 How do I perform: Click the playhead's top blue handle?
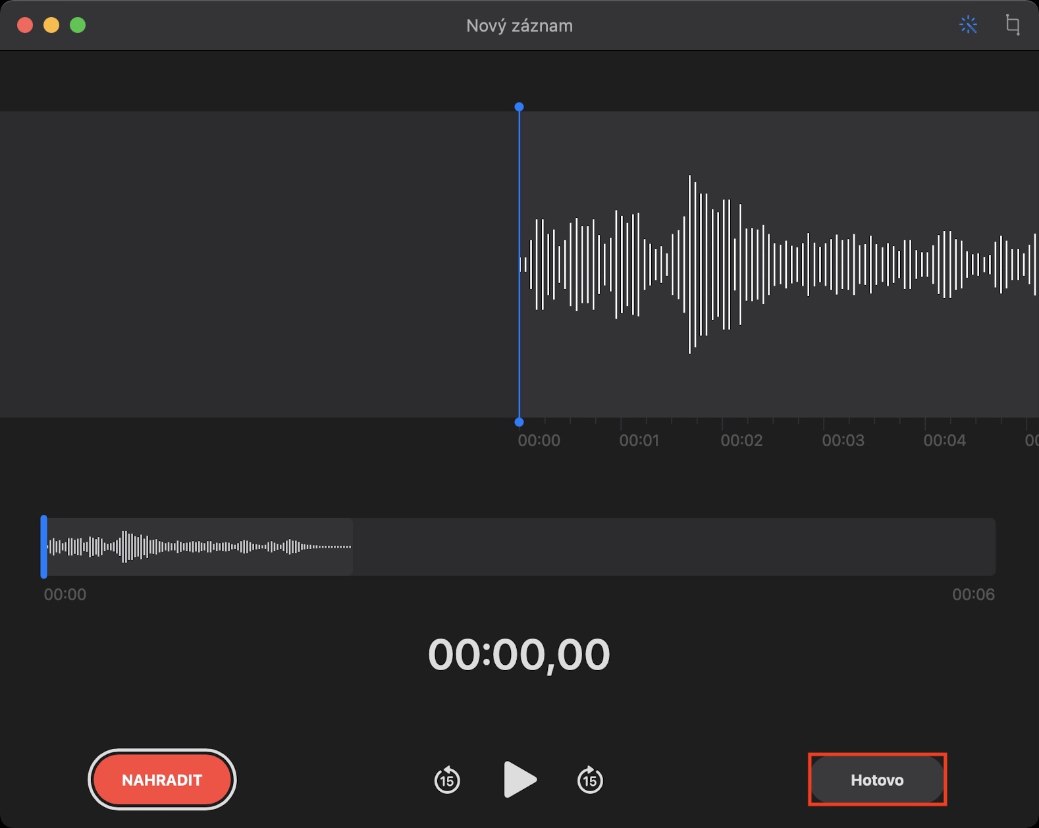coord(519,107)
